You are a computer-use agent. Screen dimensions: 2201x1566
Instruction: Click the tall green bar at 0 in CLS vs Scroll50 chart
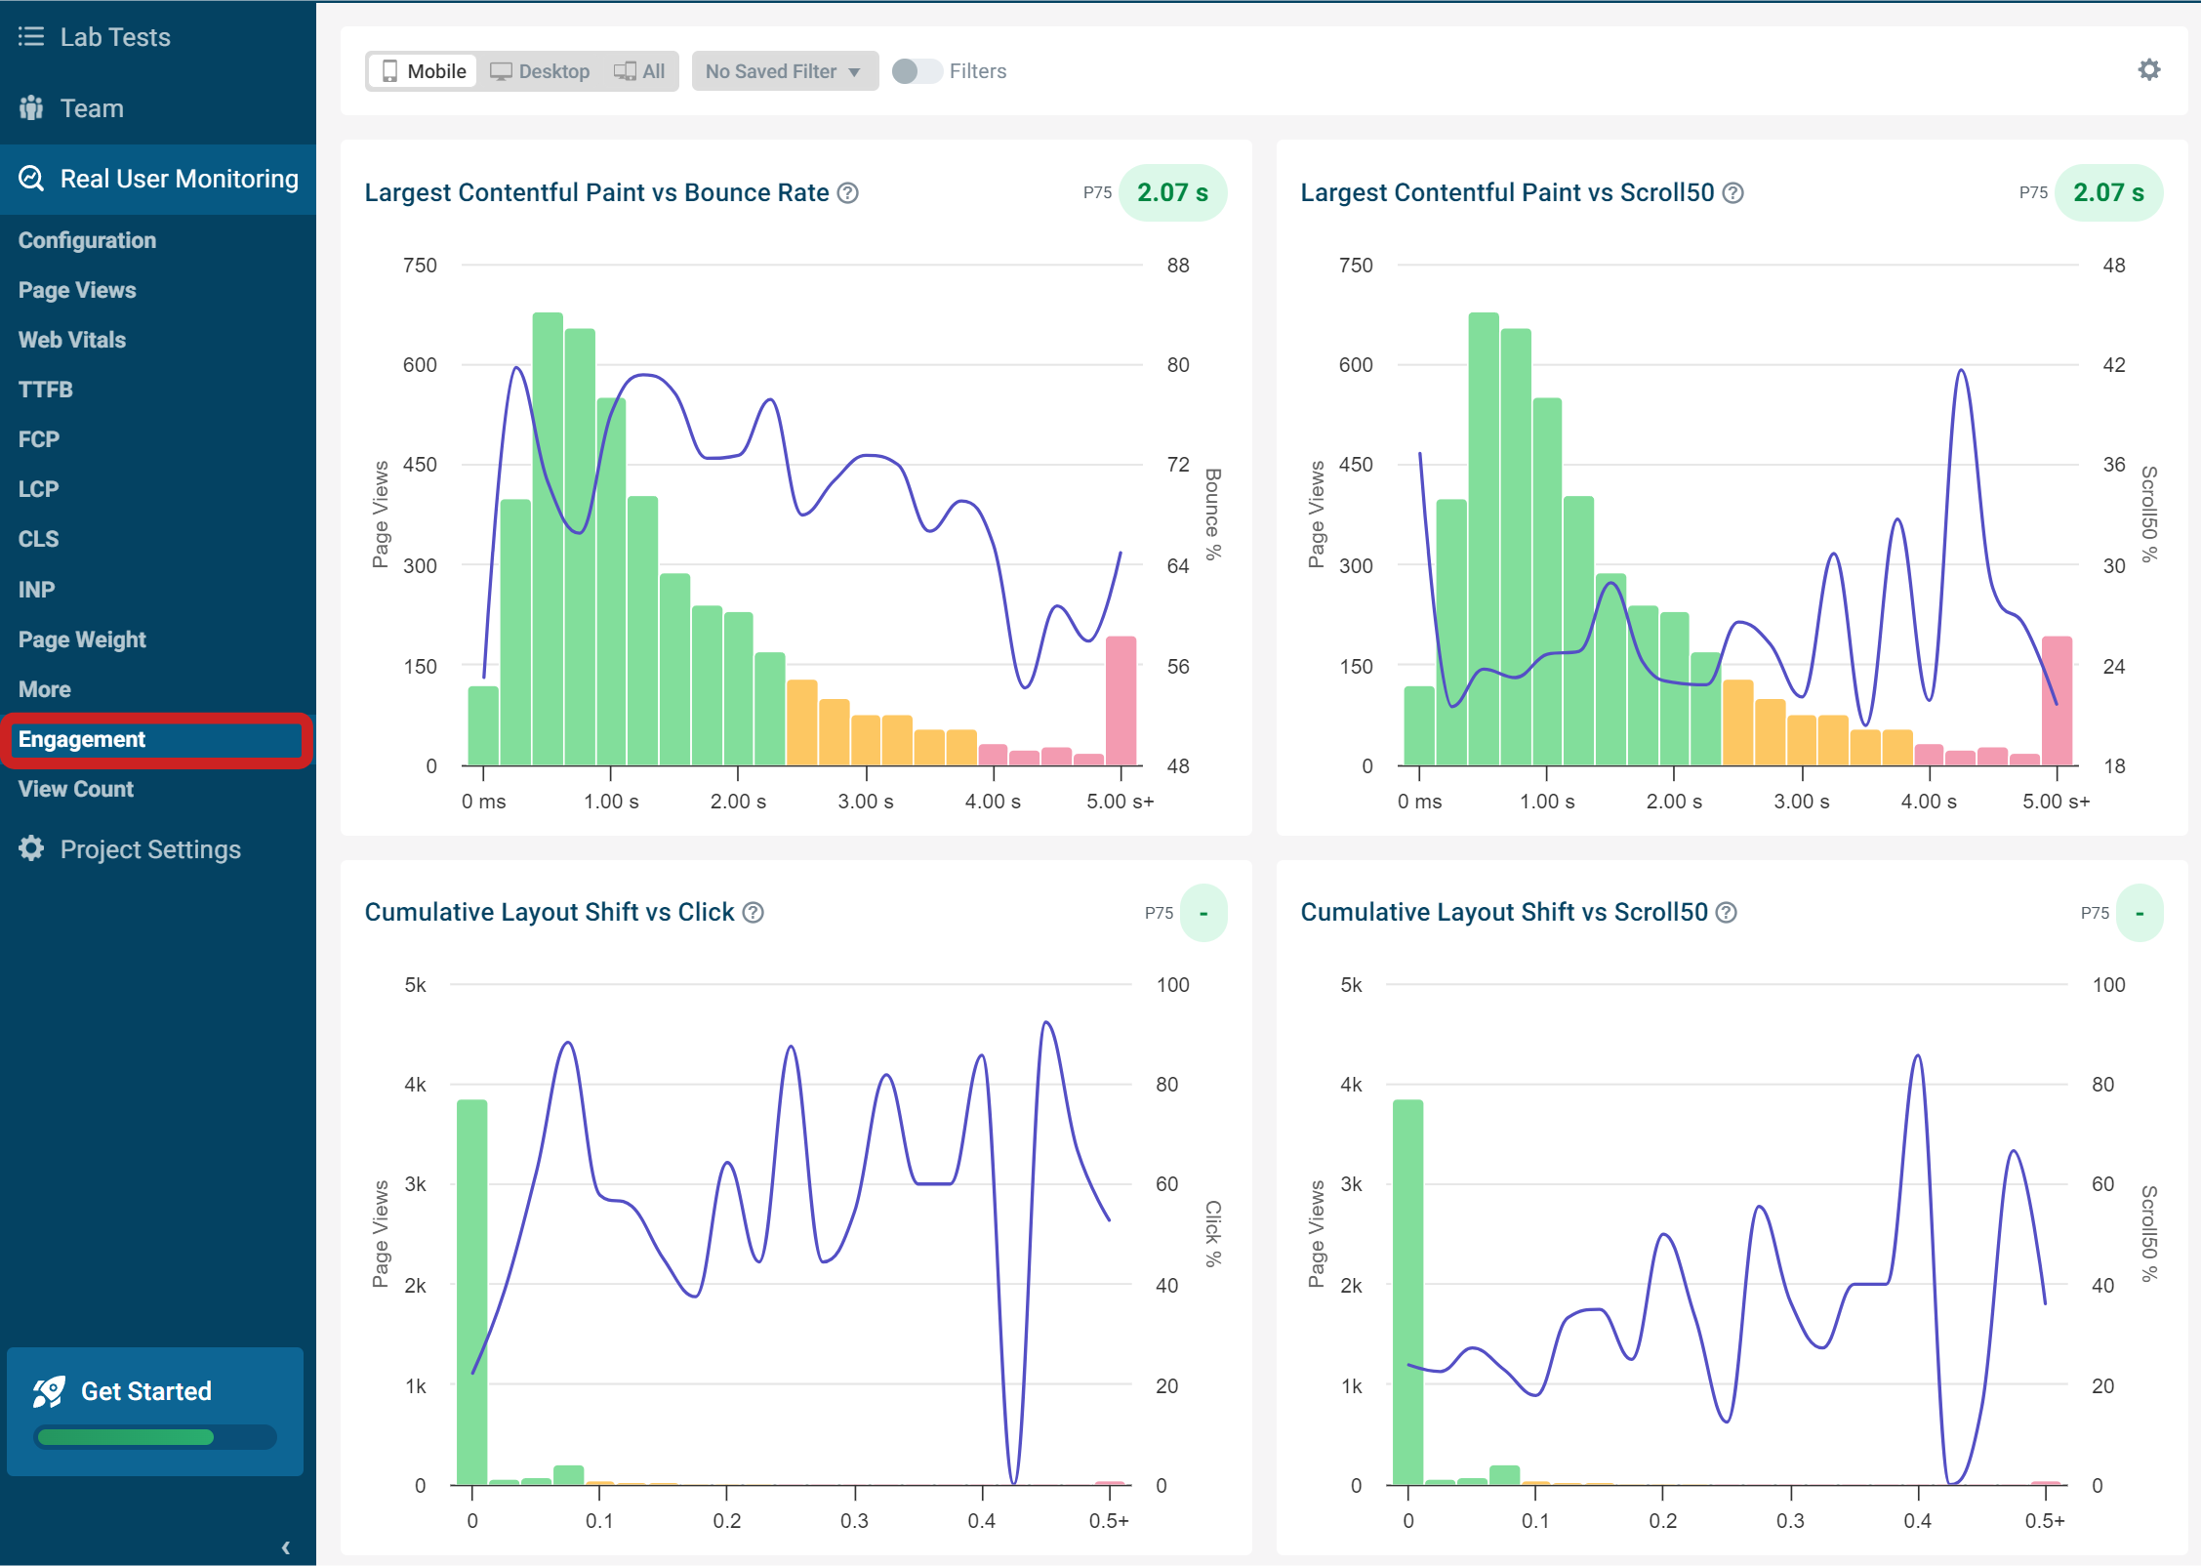(1408, 1293)
